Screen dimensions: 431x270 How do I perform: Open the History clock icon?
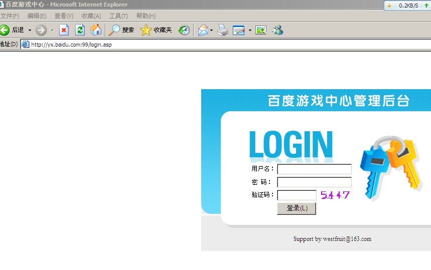184,30
